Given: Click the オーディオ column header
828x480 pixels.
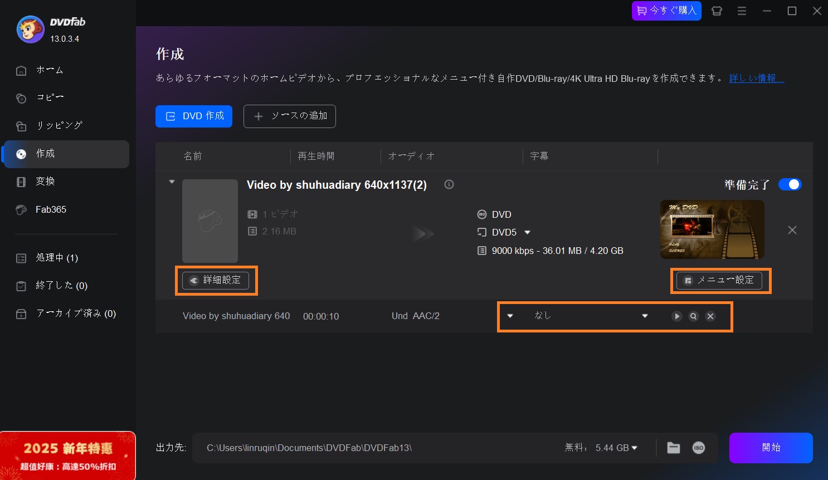Looking at the screenshot, I should pos(411,156).
